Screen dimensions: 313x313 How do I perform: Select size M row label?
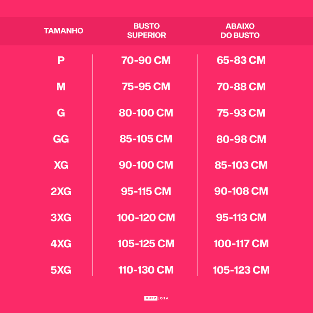[61, 87]
